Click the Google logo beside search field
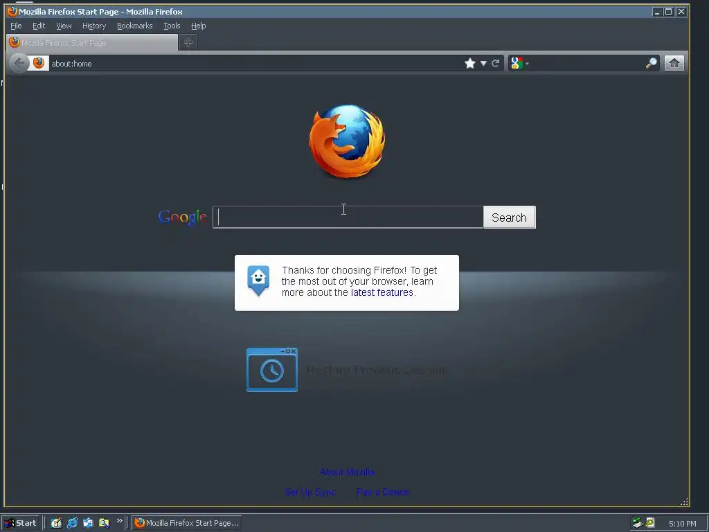Viewport: 709px width, 532px height. tap(183, 217)
